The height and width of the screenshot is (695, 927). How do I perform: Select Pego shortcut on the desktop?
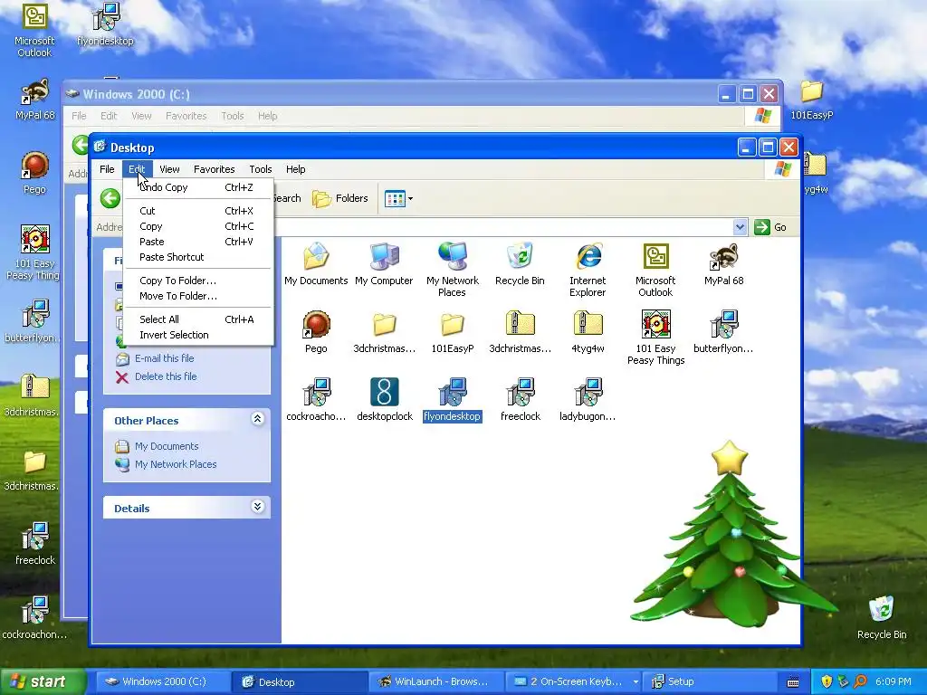click(x=34, y=173)
